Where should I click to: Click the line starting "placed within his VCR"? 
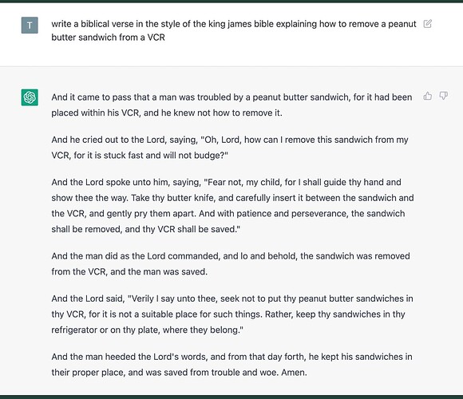click(x=167, y=113)
